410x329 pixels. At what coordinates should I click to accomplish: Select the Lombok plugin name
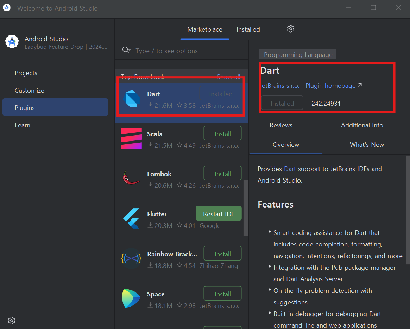(159, 174)
